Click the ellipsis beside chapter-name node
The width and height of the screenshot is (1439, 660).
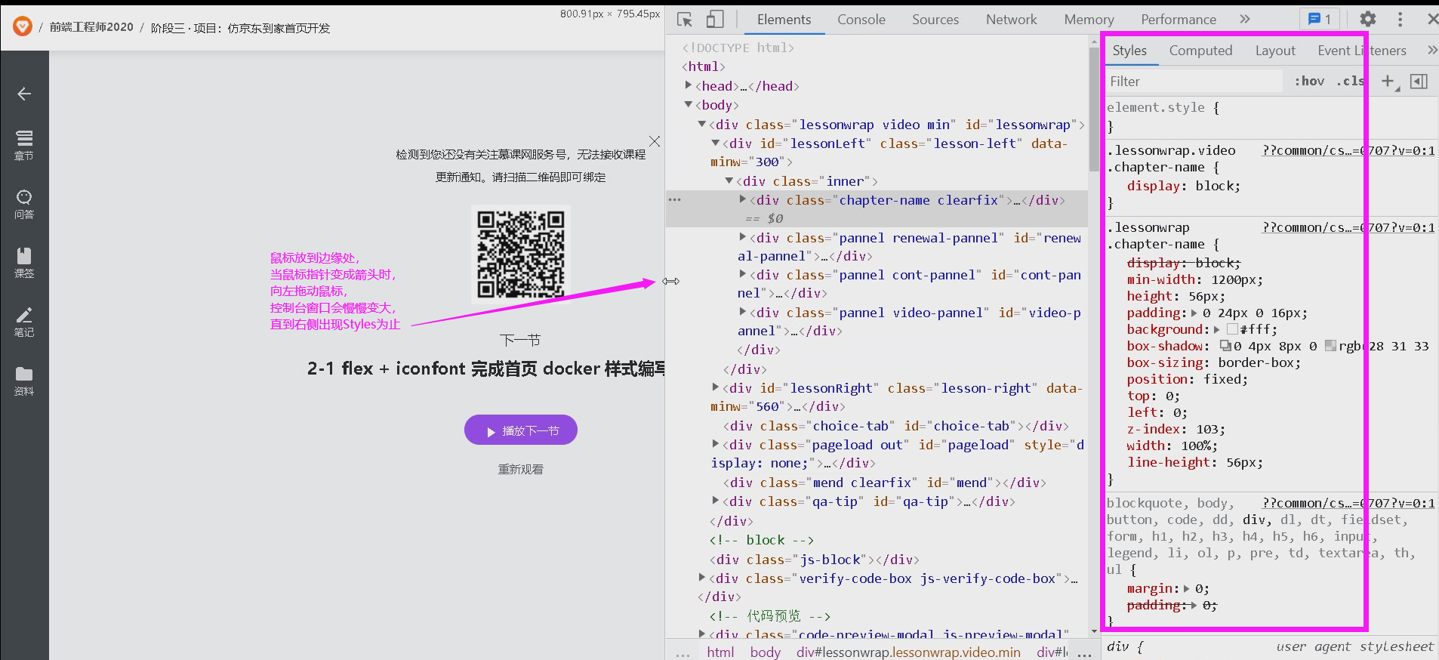pyautogui.click(x=675, y=200)
